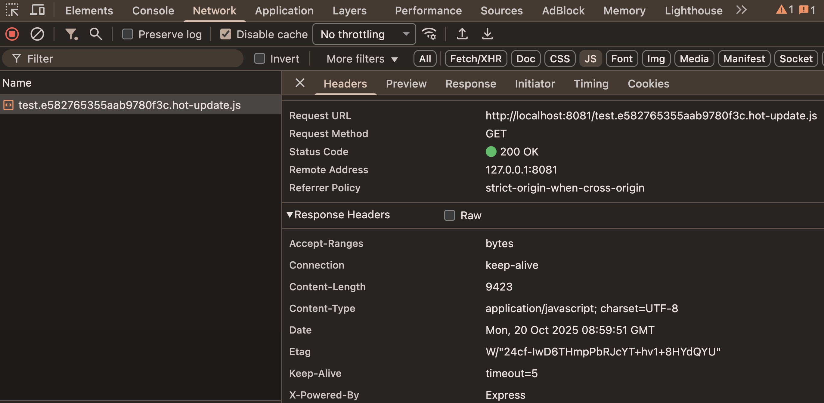The image size is (824, 403).
Task: Switch to the Console tab
Action: (x=153, y=11)
